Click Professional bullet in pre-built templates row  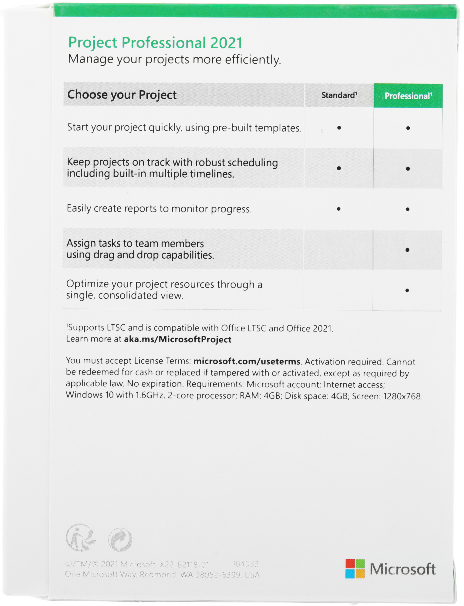point(408,128)
